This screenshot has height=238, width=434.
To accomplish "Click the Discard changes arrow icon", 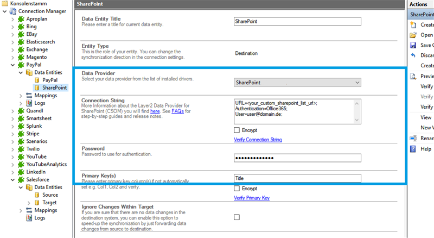I will pos(413,55).
